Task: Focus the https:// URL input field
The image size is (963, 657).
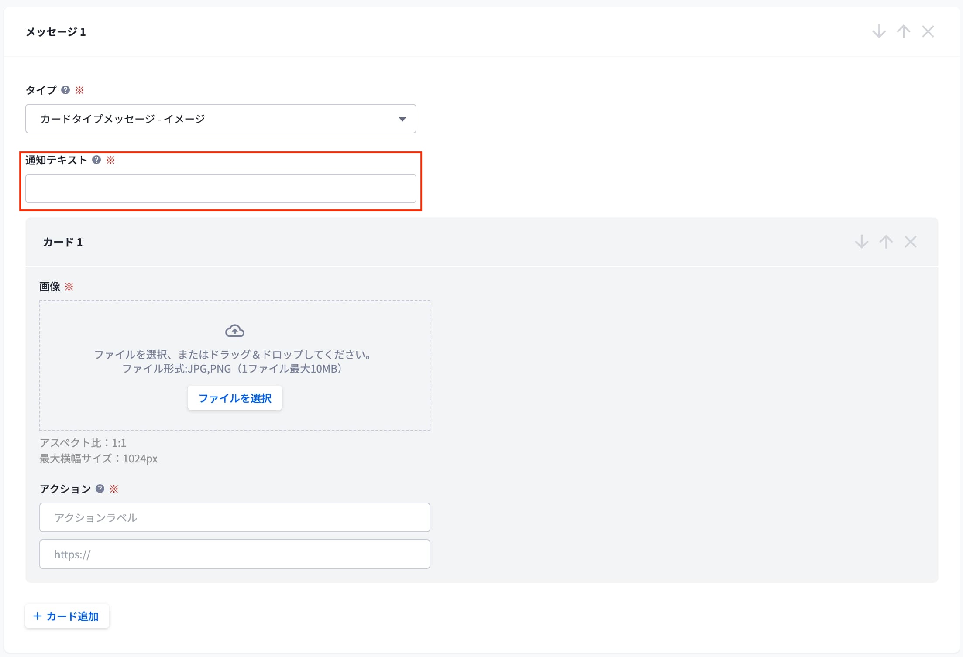Action: 235,554
